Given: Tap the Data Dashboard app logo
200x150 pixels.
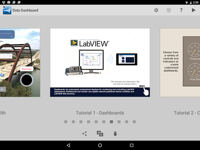Looking at the screenshot, I should point(7,10).
